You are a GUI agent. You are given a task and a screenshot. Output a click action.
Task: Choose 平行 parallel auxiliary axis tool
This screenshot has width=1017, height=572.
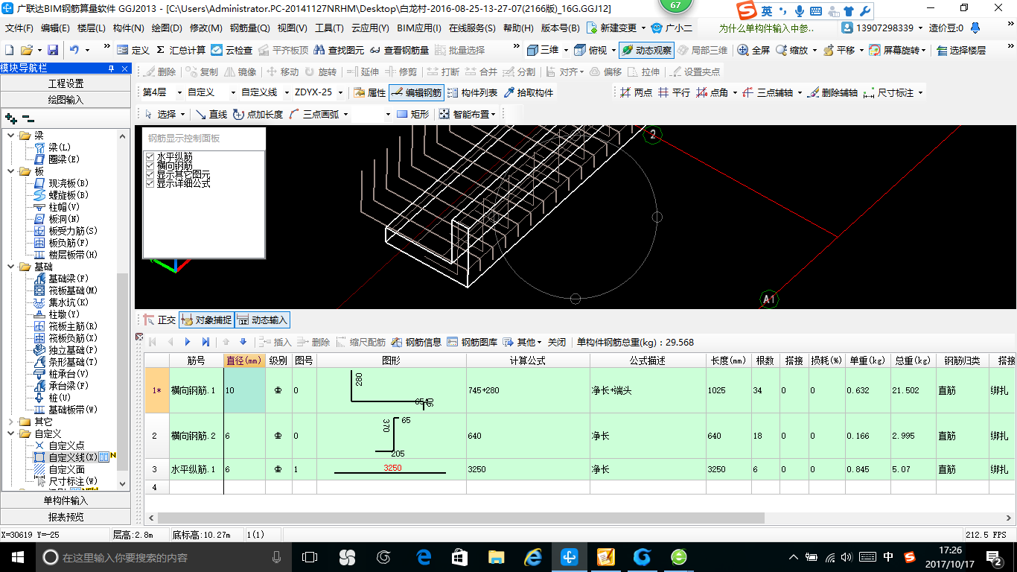pos(674,92)
